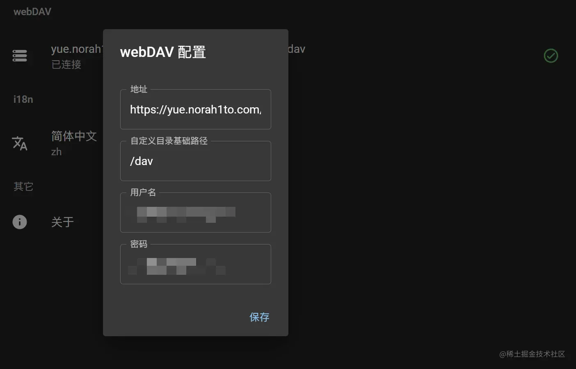Click the 地址 field label
Viewport: 576px width, 369px height.
point(139,89)
